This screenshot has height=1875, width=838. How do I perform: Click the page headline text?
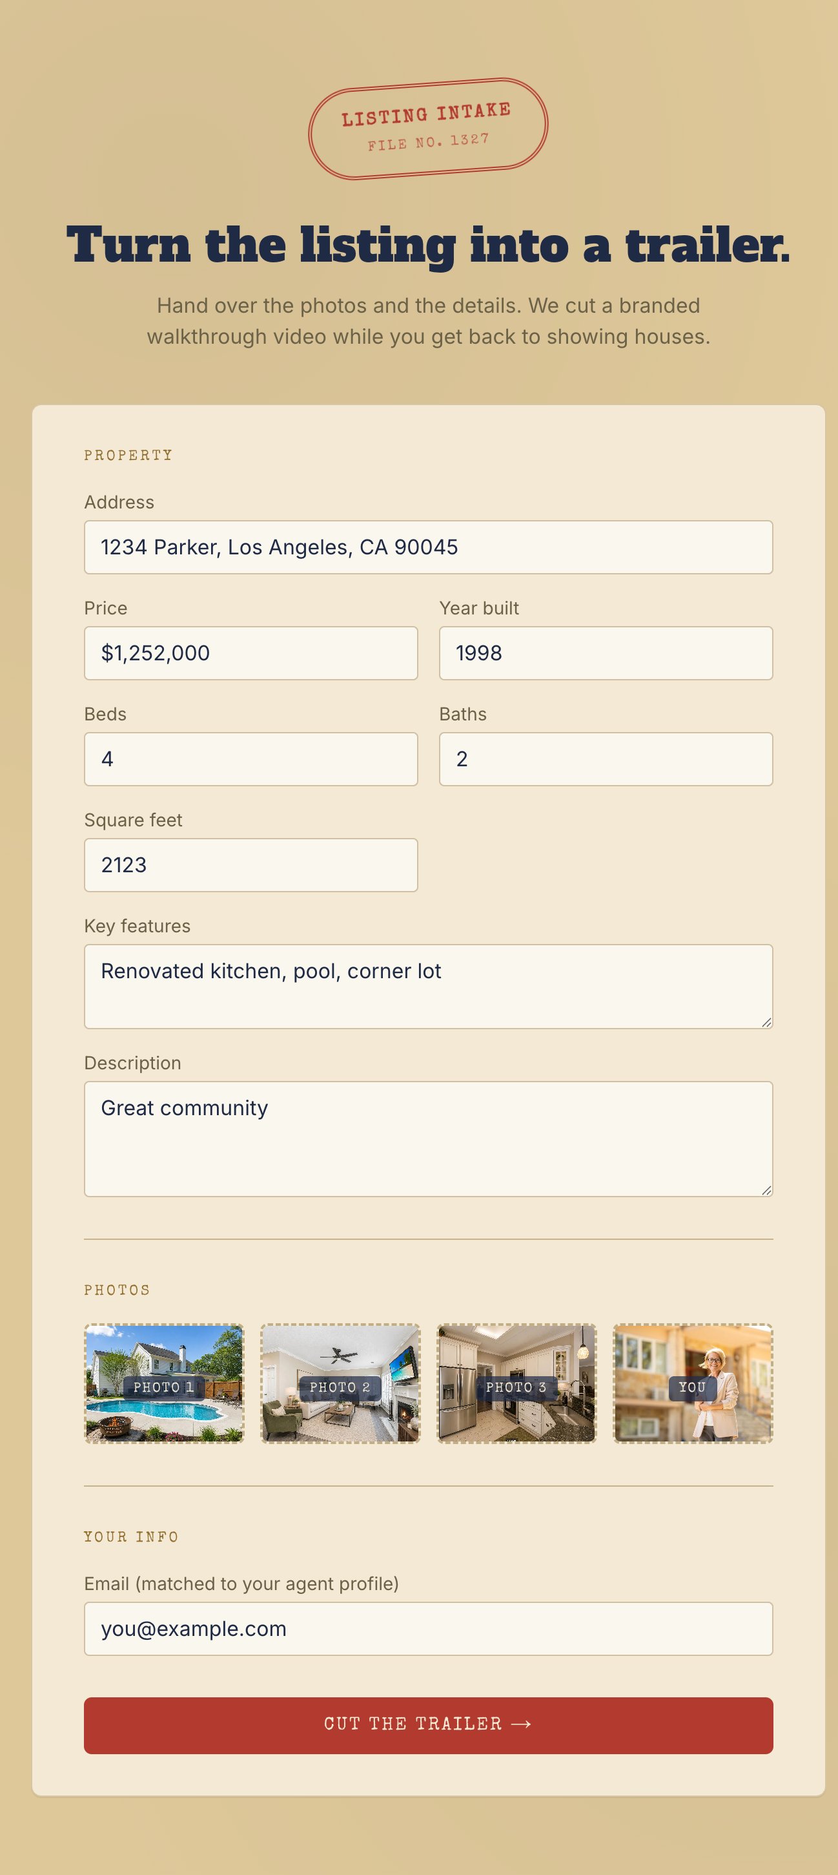428,245
